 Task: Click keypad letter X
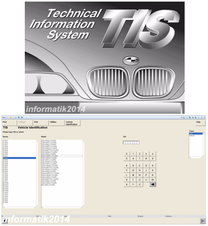pos(126,184)
